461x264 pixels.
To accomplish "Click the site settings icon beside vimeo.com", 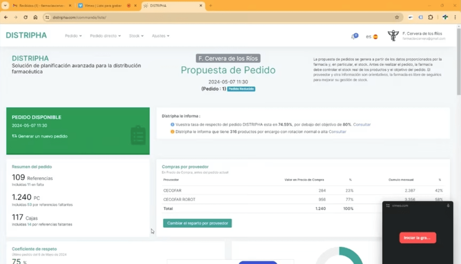I will pyautogui.click(x=388, y=205).
